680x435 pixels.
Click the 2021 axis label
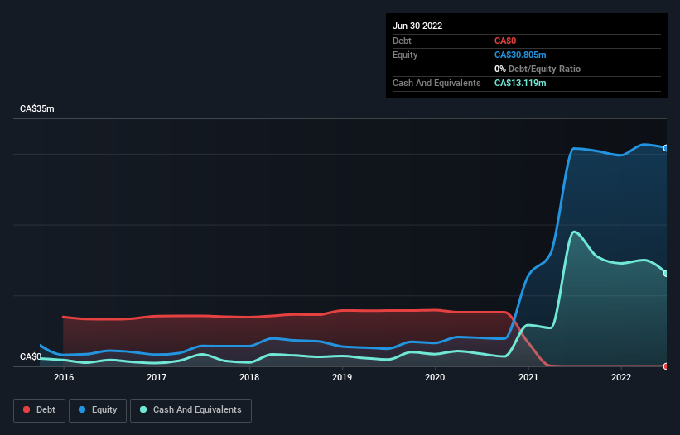pos(528,377)
